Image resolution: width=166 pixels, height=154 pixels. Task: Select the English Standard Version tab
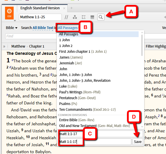point(40,8)
